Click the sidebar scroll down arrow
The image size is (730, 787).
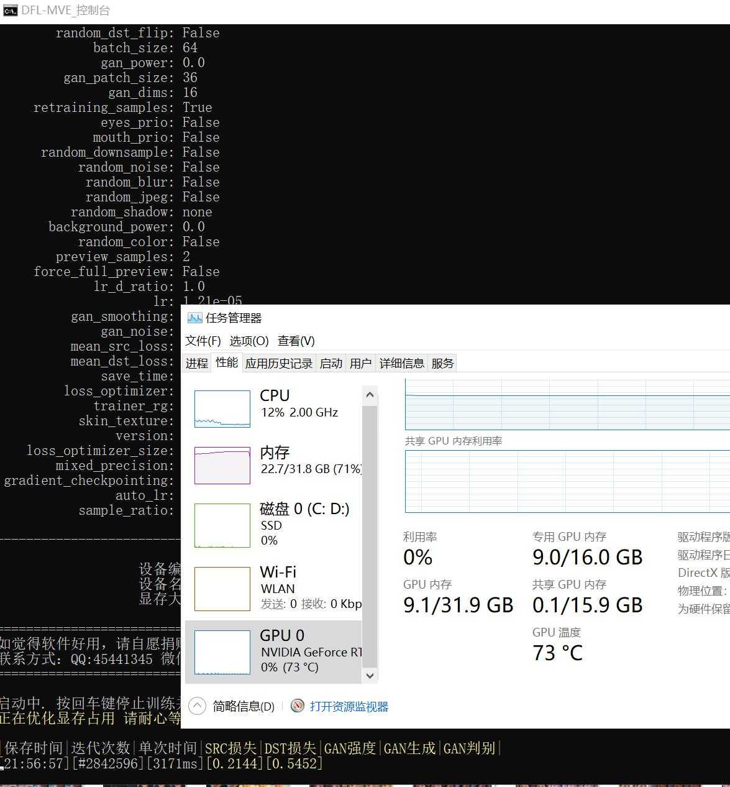370,675
